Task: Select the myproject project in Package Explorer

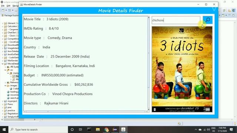Action: point(12,101)
